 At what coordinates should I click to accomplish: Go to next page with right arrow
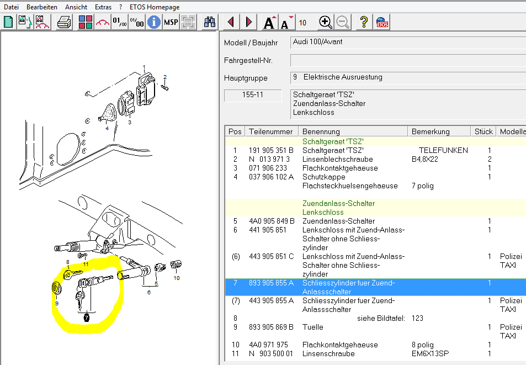(x=248, y=22)
